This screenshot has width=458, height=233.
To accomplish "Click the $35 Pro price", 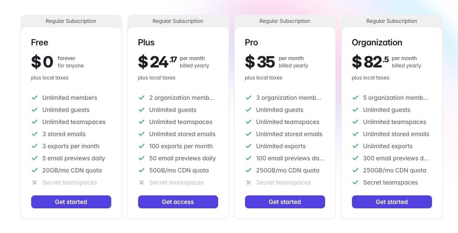I will click(260, 62).
